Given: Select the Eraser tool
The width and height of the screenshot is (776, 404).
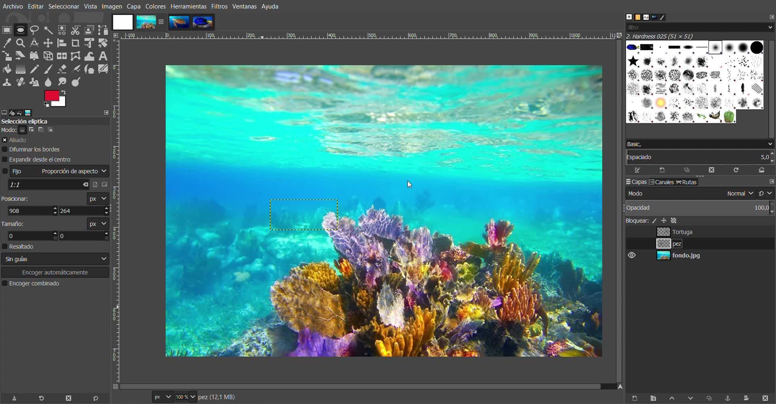Looking at the screenshot, I should [x=62, y=69].
